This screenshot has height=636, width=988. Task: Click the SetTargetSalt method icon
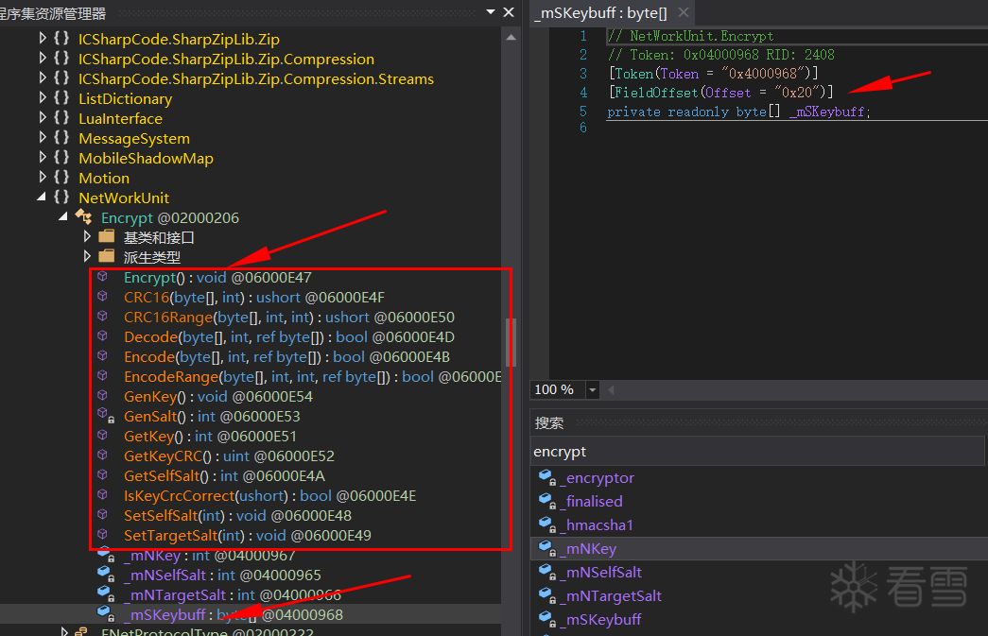[x=102, y=534]
